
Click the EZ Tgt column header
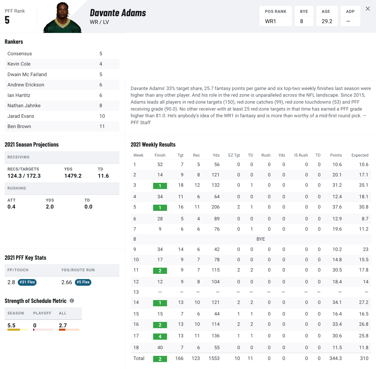click(x=234, y=155)
